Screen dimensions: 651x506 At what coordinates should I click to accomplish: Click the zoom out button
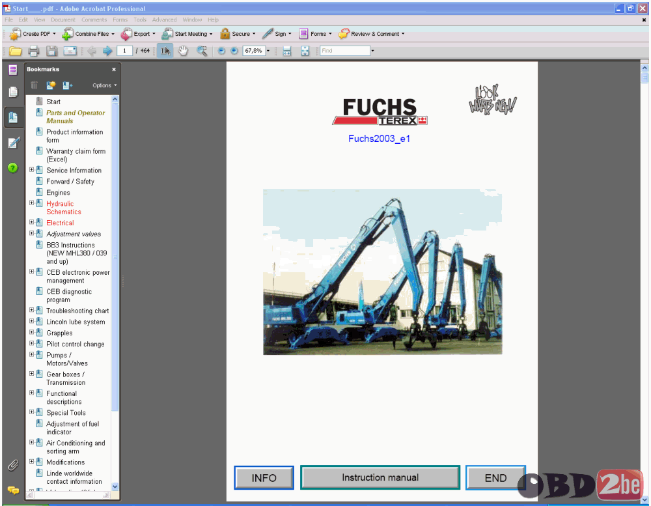(x=222, y=51)
